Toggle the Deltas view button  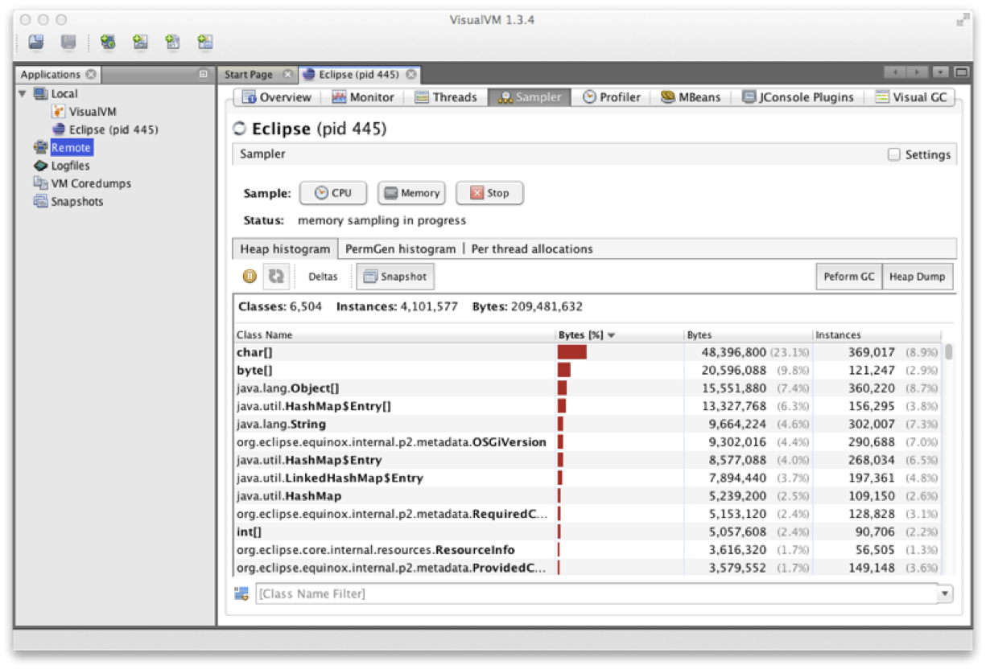[x=323, y=277]
